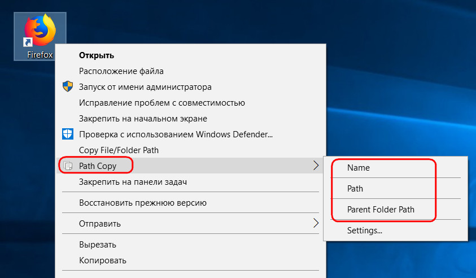Select Запуск от имени администратора
The width and height of the screenshot is (476, 278).
(x=145, y=87)
